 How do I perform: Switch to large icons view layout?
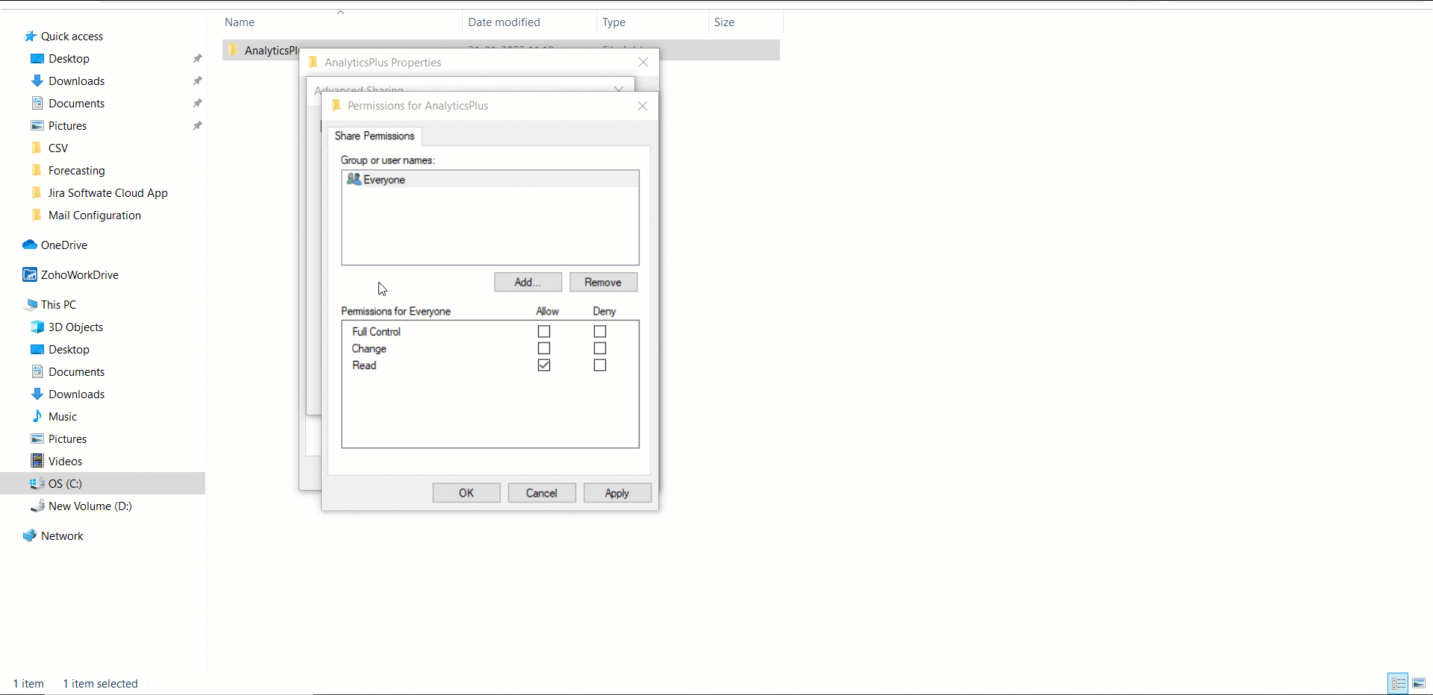click(1419, 683)
